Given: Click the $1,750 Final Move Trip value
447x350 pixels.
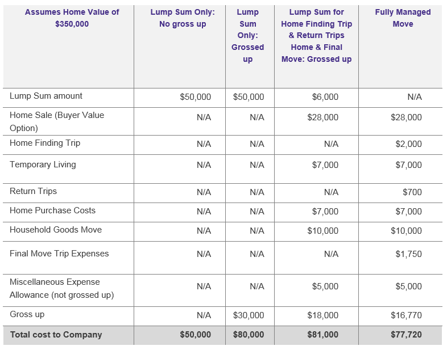Looking at the screenshot, I should [409, 254].
